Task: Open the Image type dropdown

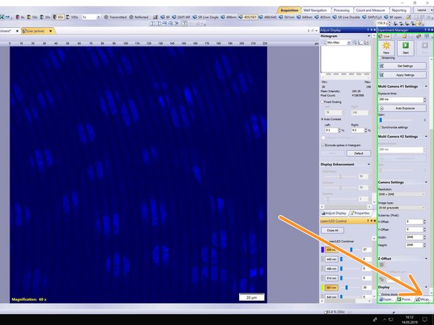Action: coord(401,208)
